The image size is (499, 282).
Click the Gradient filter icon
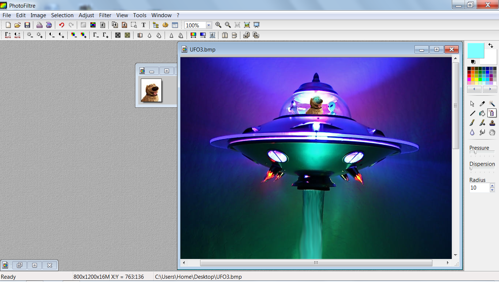click(x=203, y=35)
